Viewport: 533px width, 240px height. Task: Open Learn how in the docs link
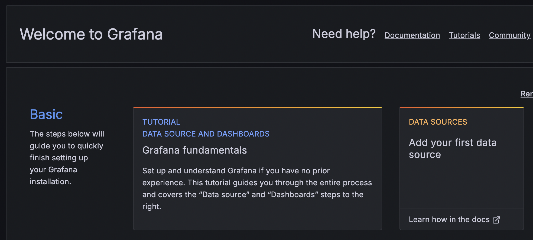(x=454, y=219)
